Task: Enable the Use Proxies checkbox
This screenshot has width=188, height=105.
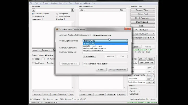Action: coord(33,63)
